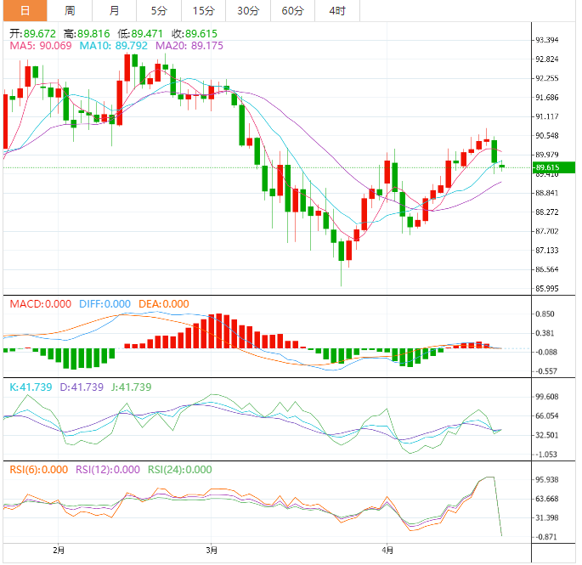
Task: Click the DIFF value label
Action: click(x=105, y=303)
